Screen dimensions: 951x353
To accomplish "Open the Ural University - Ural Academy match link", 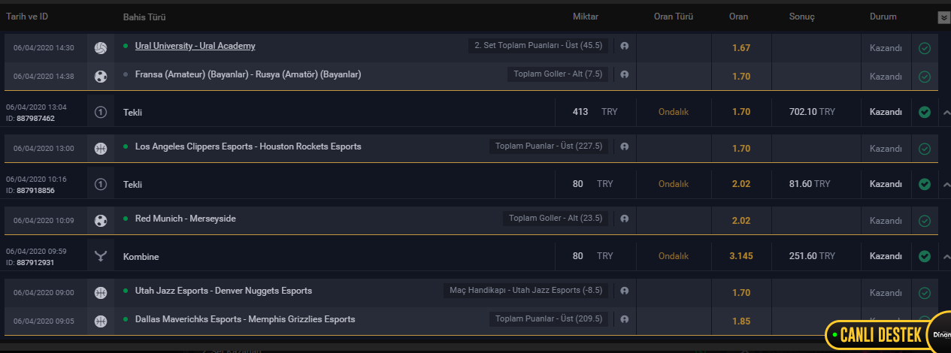I will [x=195, y=46].
